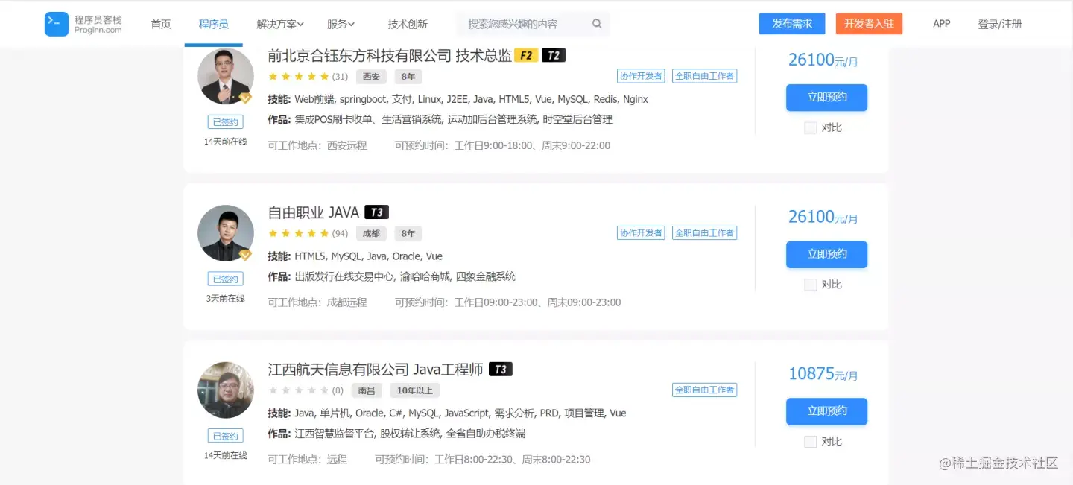The image size is (1073, 485).
Task: Click the T3 badge next to 自由职业 JAVA
Action: tap(377, 212)
